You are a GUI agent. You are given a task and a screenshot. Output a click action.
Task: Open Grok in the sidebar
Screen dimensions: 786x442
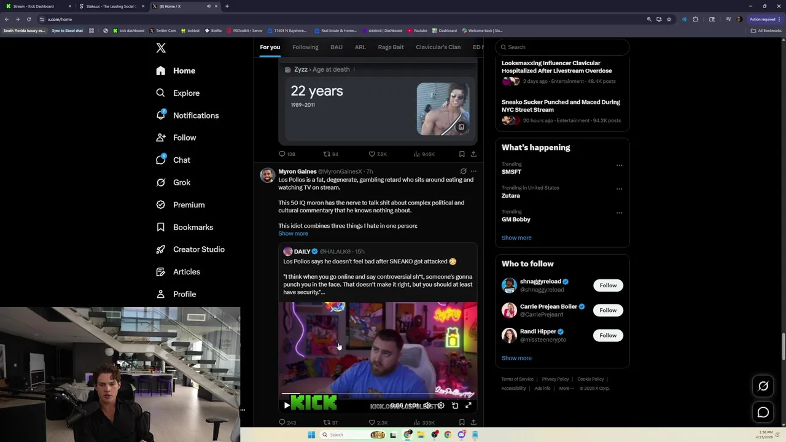coord(173,182)
